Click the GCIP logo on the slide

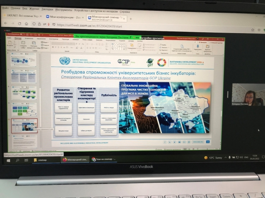click(x=123, y=62)
